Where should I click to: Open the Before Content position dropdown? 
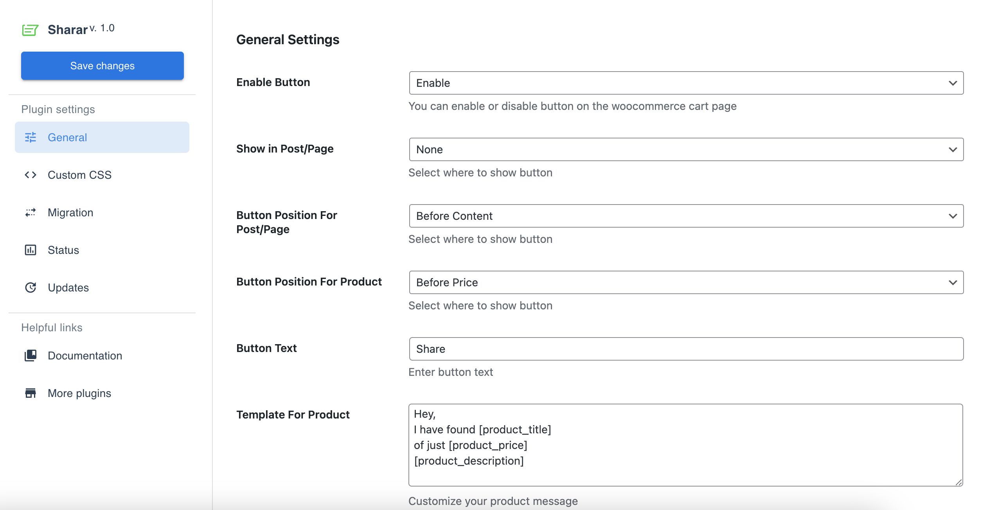click(x=686, y=216)
